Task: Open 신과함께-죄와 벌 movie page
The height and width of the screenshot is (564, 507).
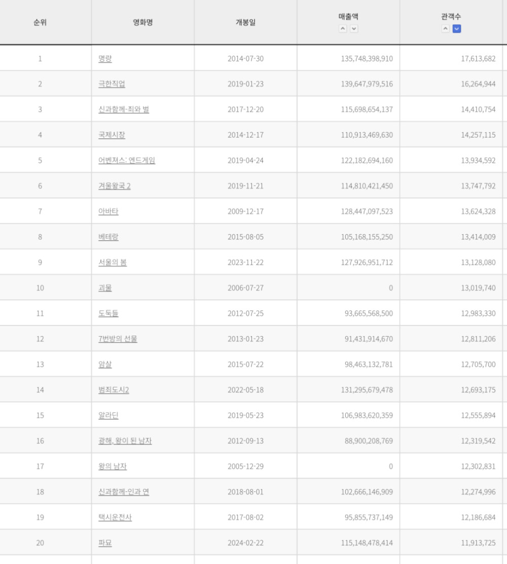Action: pyautogui.click(x=124, y=110)
